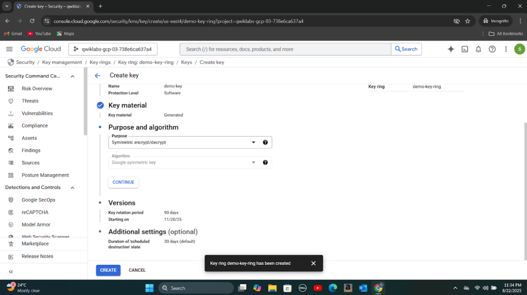This screenshot has height=295, width=527.
Task: Click help icon beside Purpose field
Action: pos(265,143)
